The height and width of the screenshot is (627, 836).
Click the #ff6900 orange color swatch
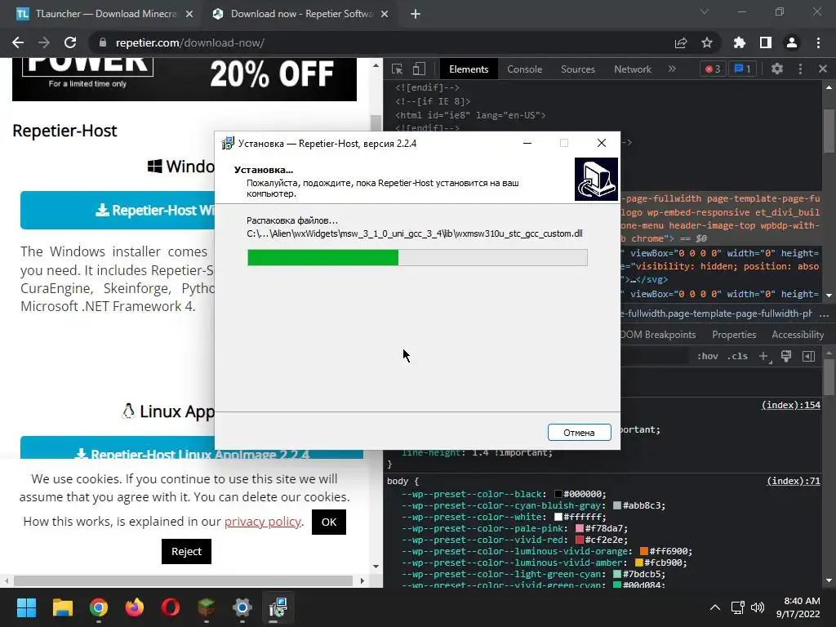[644, 551]
